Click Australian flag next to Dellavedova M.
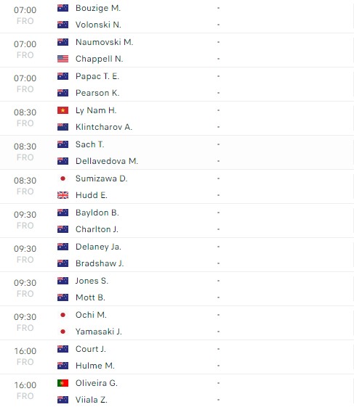This screenshot has width=354, height=407. coord(63,161)
